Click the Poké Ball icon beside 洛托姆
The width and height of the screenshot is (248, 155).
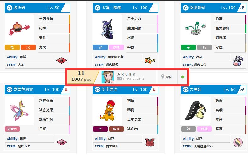pos(9,8)
